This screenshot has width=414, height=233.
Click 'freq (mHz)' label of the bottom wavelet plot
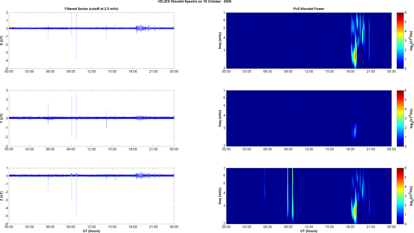tap(220, 196)
